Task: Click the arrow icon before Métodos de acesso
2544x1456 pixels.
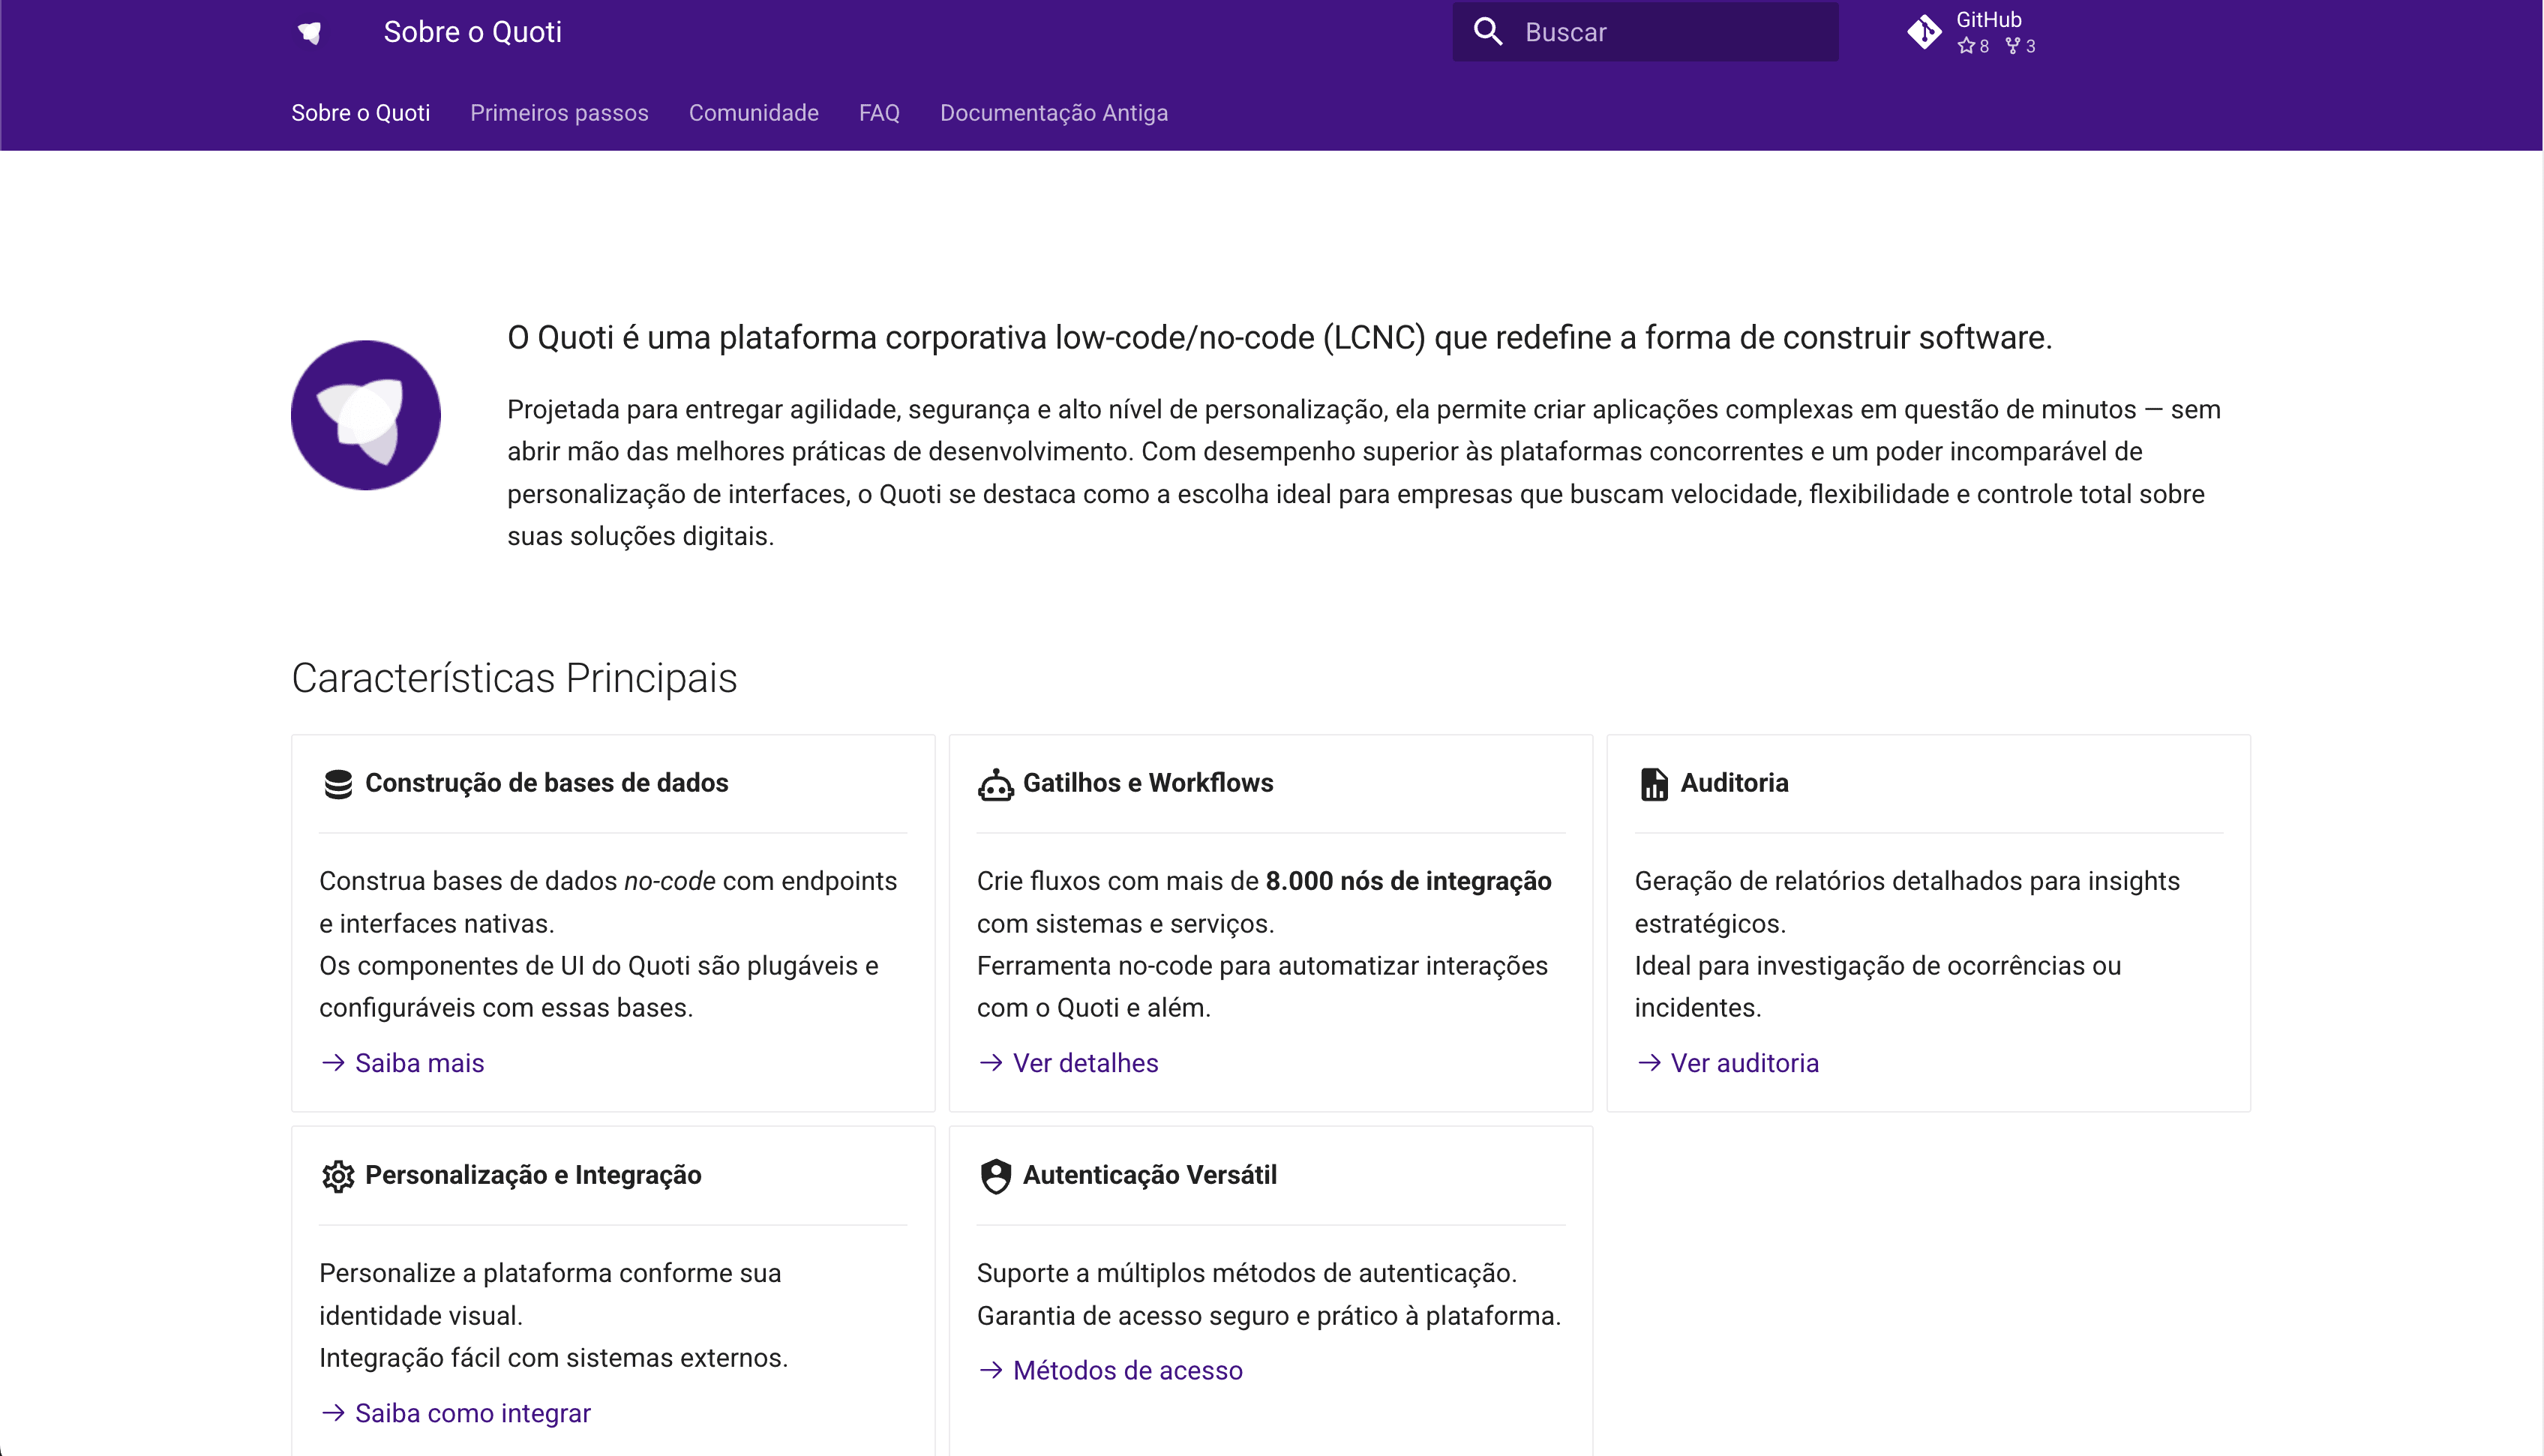Action: (x=991, y=1370)
